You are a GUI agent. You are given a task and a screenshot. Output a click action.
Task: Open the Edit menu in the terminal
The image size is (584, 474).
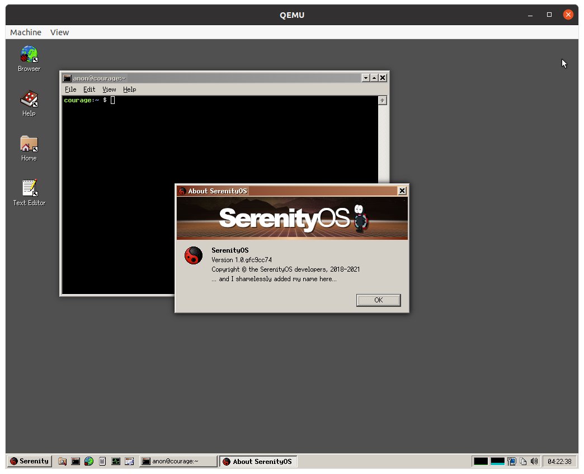[x=89, y=89]
